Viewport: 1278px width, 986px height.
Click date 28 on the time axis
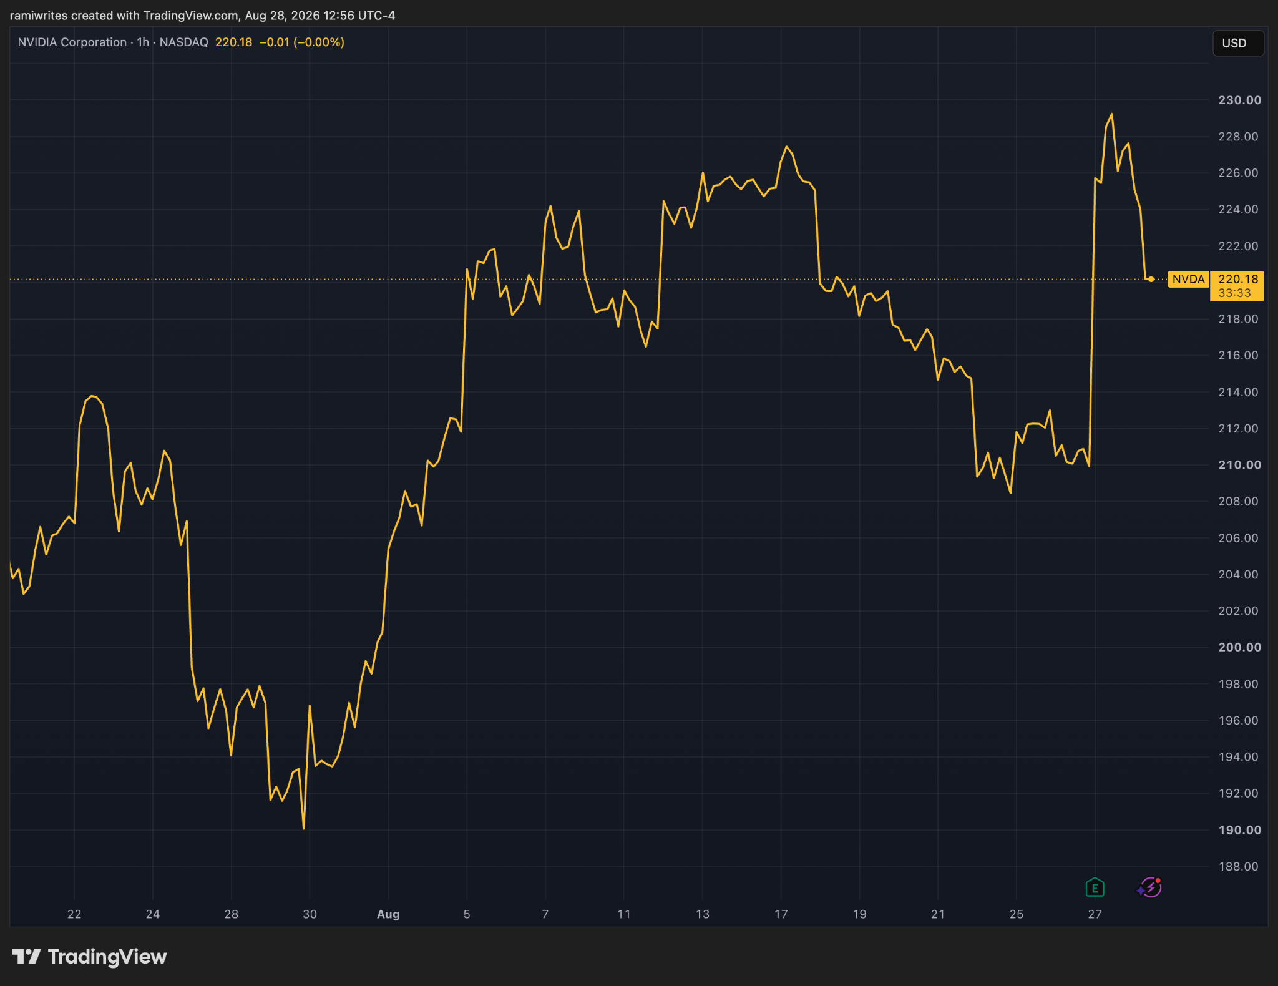(232, 914)
